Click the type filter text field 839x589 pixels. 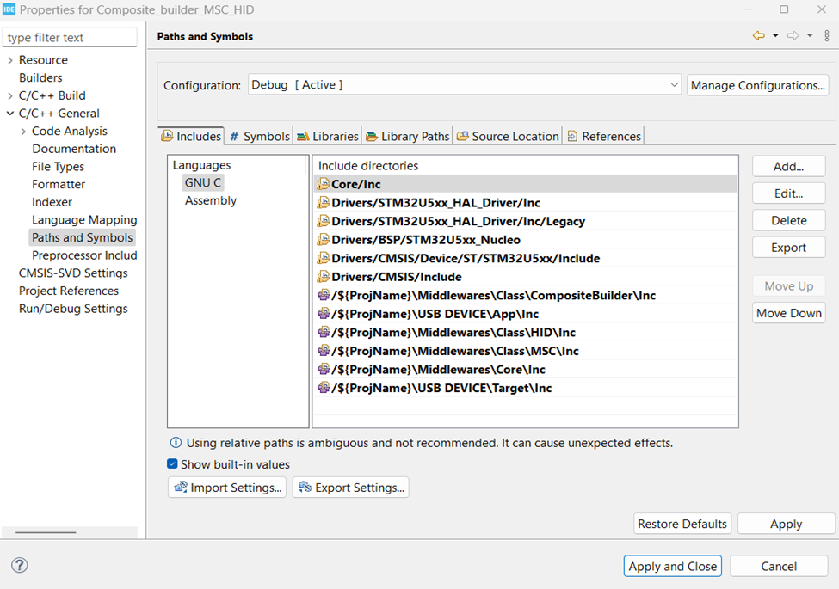69,37
